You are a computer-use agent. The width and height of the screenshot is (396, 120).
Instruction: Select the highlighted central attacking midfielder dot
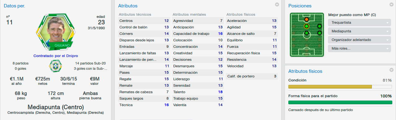[x=306, y=26]
